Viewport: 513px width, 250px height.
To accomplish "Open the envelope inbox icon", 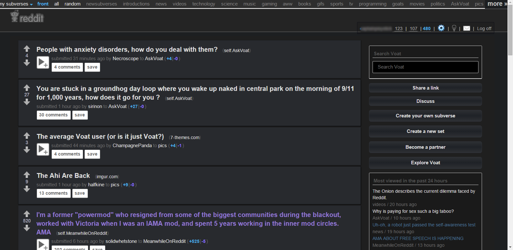I will (467, 28).
